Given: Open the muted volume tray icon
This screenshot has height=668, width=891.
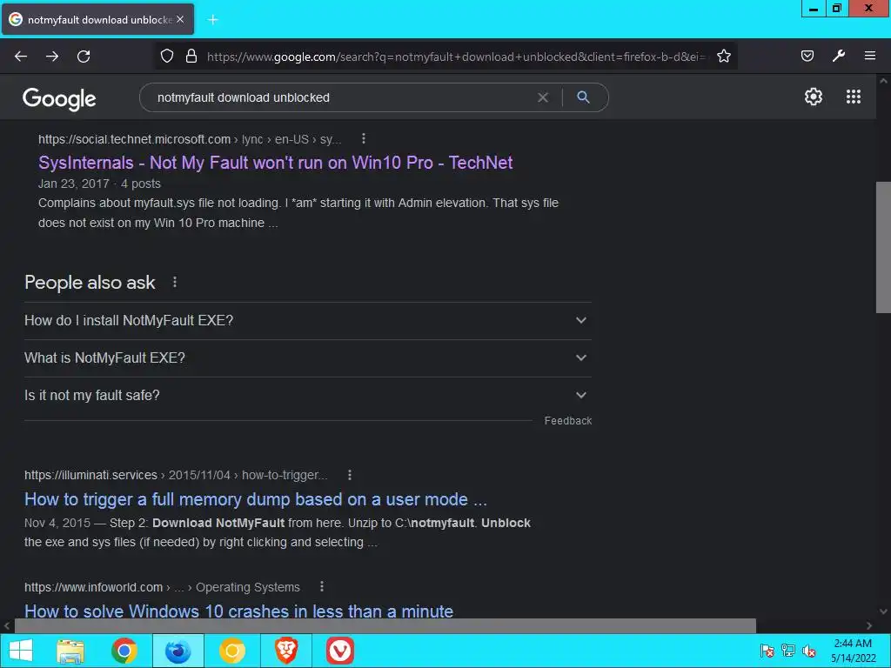Looking at the screenshot, I should (x=809, y=651).
